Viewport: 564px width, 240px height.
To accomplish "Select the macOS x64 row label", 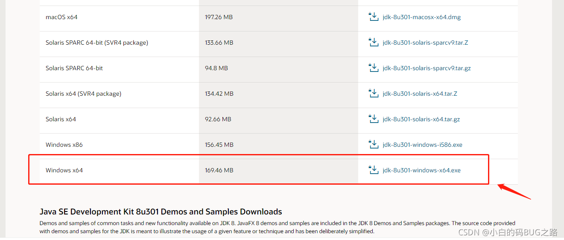I will [61, 17].
